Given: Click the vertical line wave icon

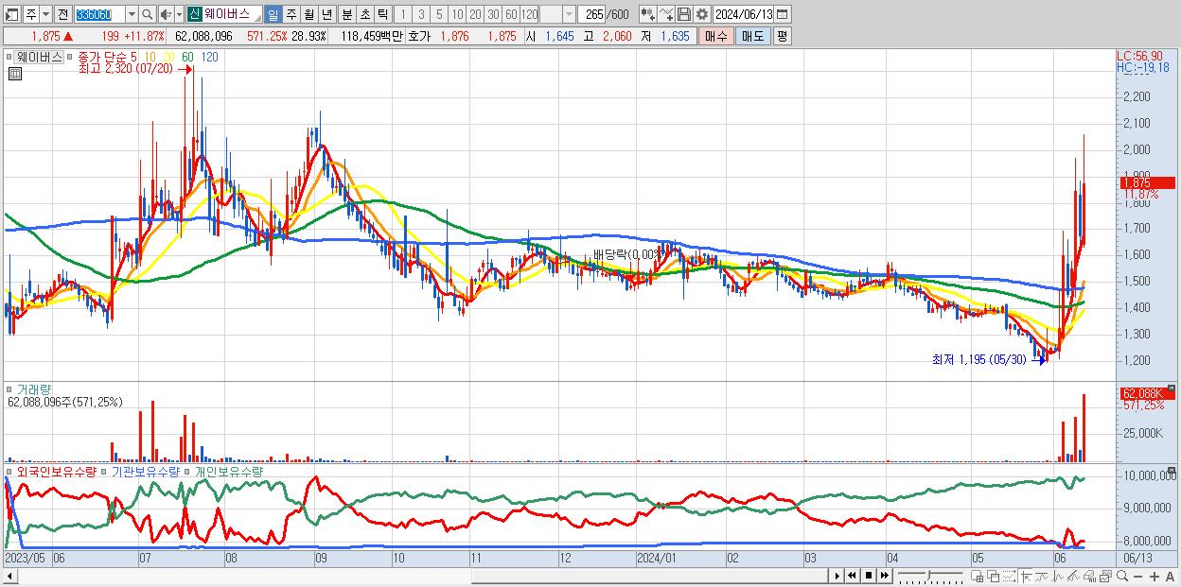Looking at the screenshot, I should [1058, 576].
